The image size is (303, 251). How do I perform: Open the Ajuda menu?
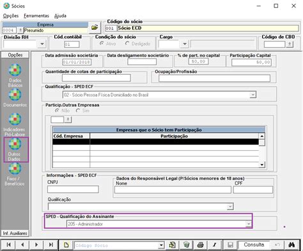pos(60,16)
